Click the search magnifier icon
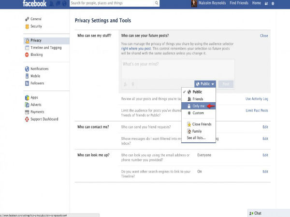Viewport: 290px width, 217px height. 157,3
